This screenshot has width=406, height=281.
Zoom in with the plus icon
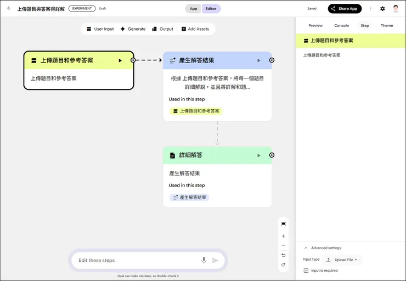click(283, 236)
